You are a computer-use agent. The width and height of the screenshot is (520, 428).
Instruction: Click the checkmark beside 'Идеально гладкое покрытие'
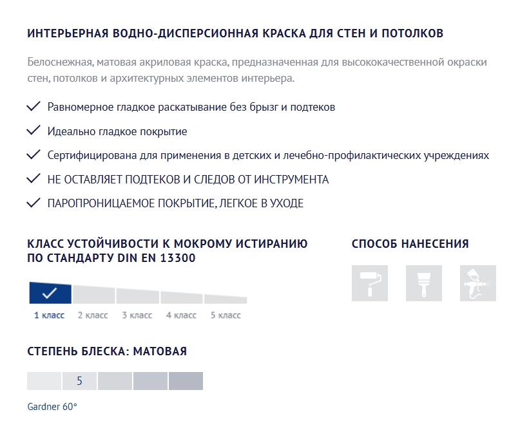click(33, 130)
